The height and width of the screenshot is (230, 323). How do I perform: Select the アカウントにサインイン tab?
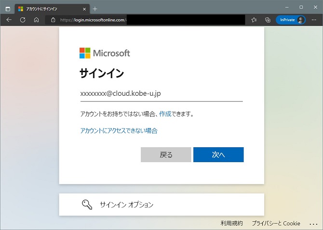[x=52, y=9]
